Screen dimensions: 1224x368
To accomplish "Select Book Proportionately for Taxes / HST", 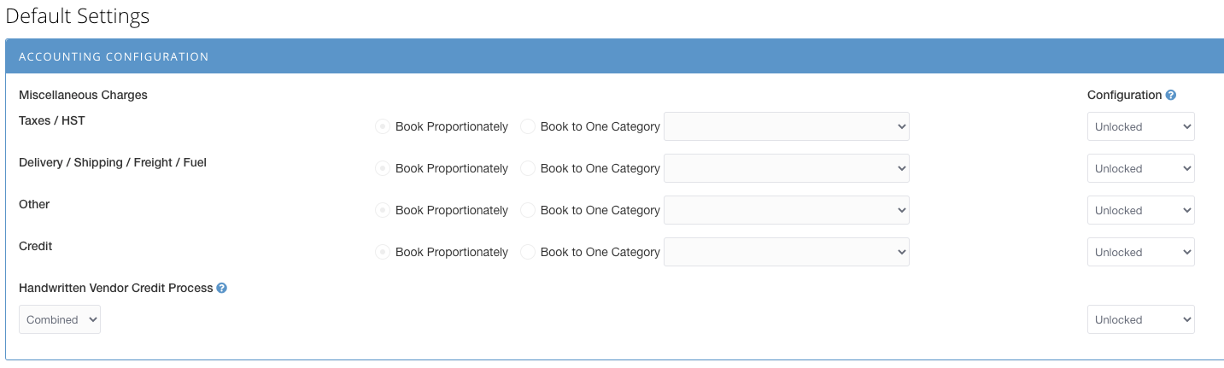I will 383,126.
